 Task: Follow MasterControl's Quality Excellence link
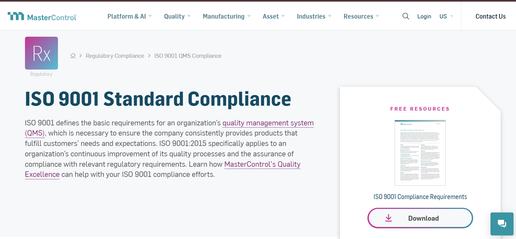click(x=262, y=164)
